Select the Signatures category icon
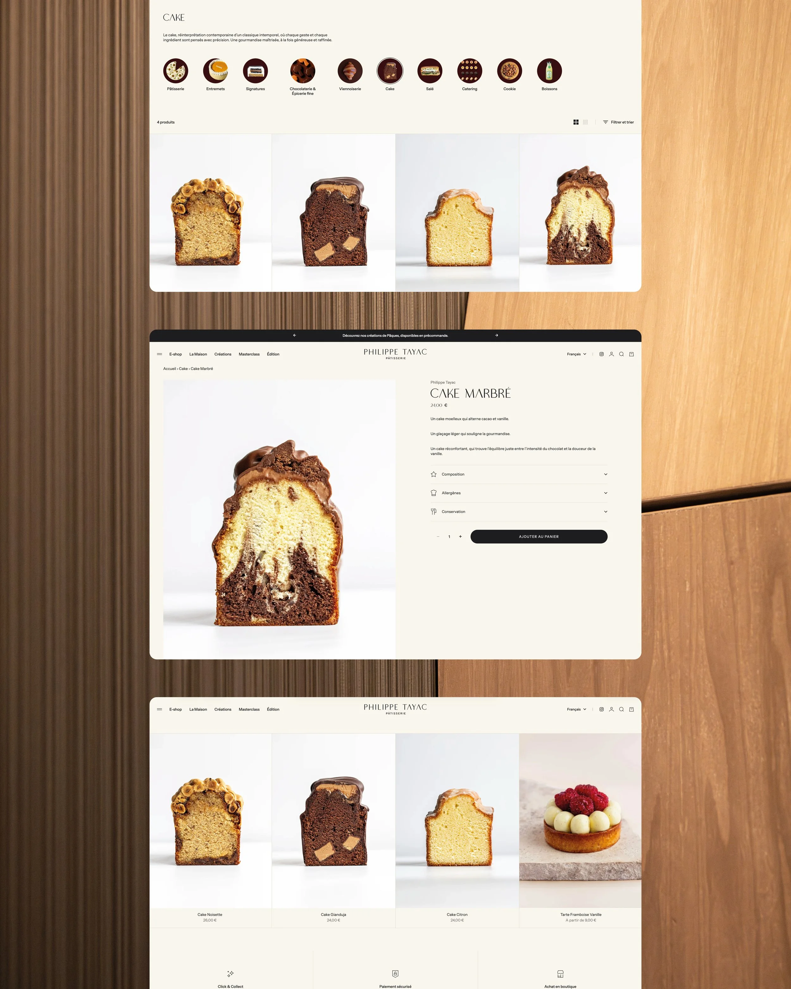This screenshot has width=791, height=989. (255, 71)
